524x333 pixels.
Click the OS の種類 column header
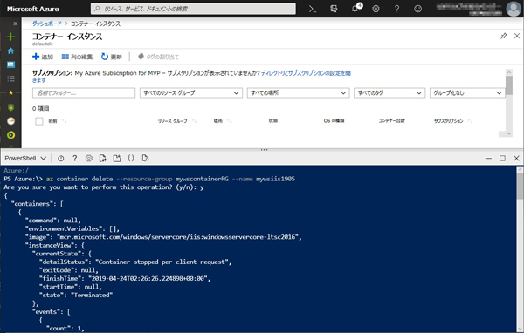tap(334, 120)
